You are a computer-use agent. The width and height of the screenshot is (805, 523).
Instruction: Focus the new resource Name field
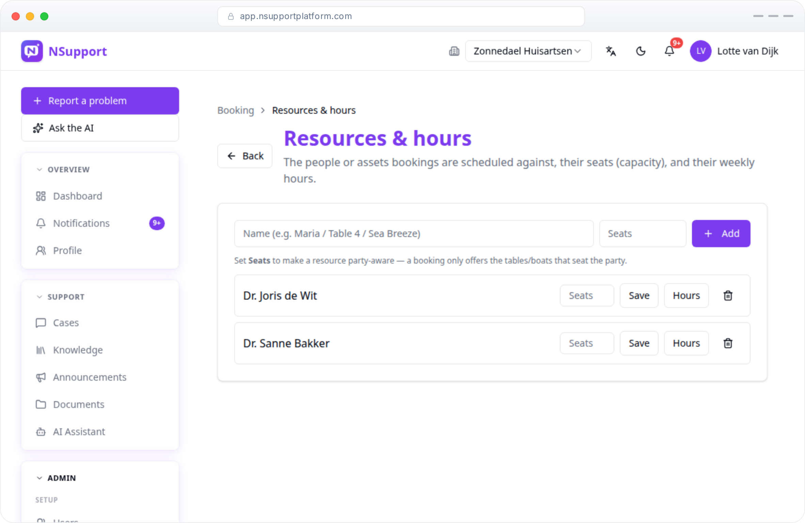(414, 234)
